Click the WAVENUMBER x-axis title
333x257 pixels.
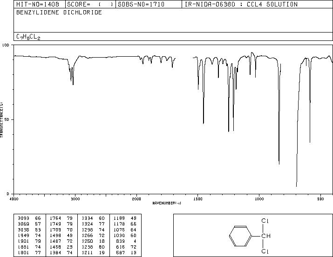(167, 203)
